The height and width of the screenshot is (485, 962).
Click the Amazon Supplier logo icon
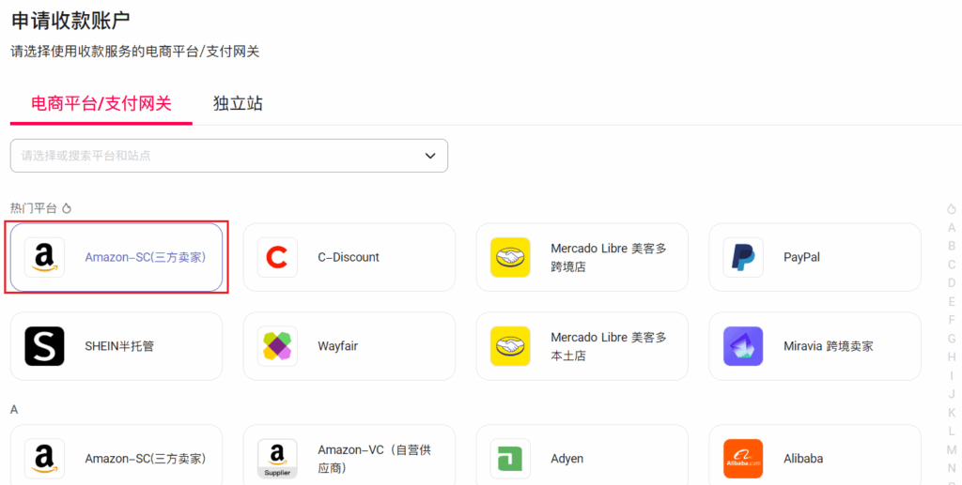(x=277, y=459)
